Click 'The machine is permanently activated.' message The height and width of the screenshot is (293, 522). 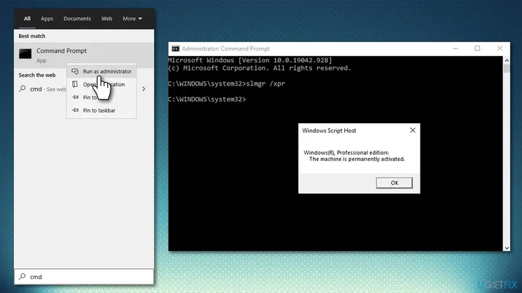coord(357,159)
